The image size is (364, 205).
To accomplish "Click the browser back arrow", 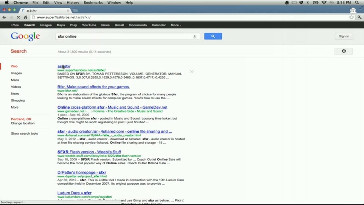I will click(4, 17).
